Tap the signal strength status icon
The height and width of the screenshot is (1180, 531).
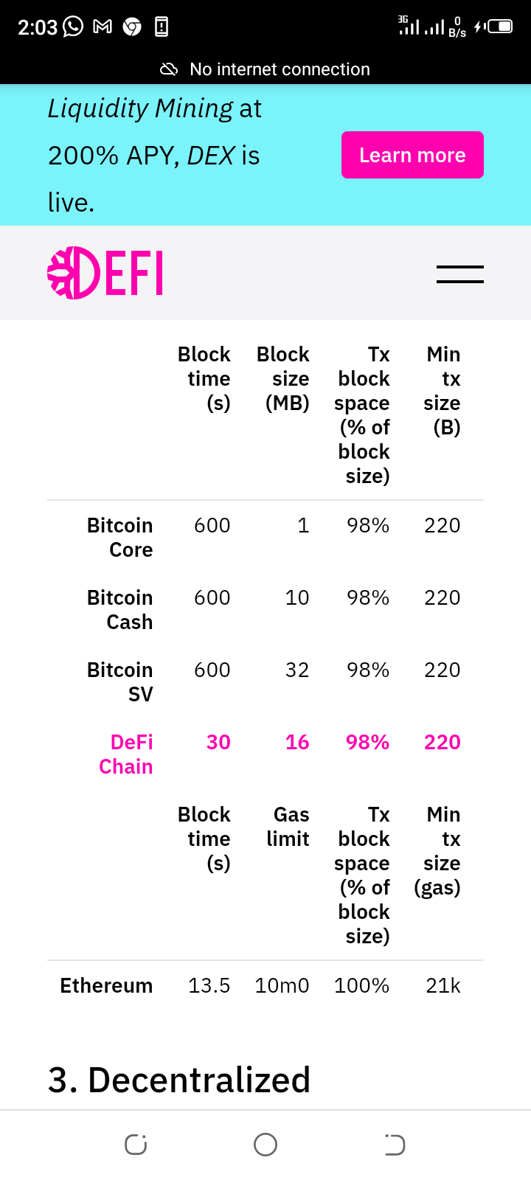click(x=421, y=26)
